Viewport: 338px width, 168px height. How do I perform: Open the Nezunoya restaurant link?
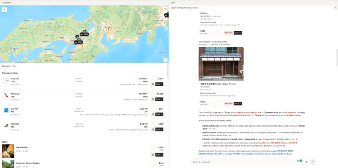271,151
